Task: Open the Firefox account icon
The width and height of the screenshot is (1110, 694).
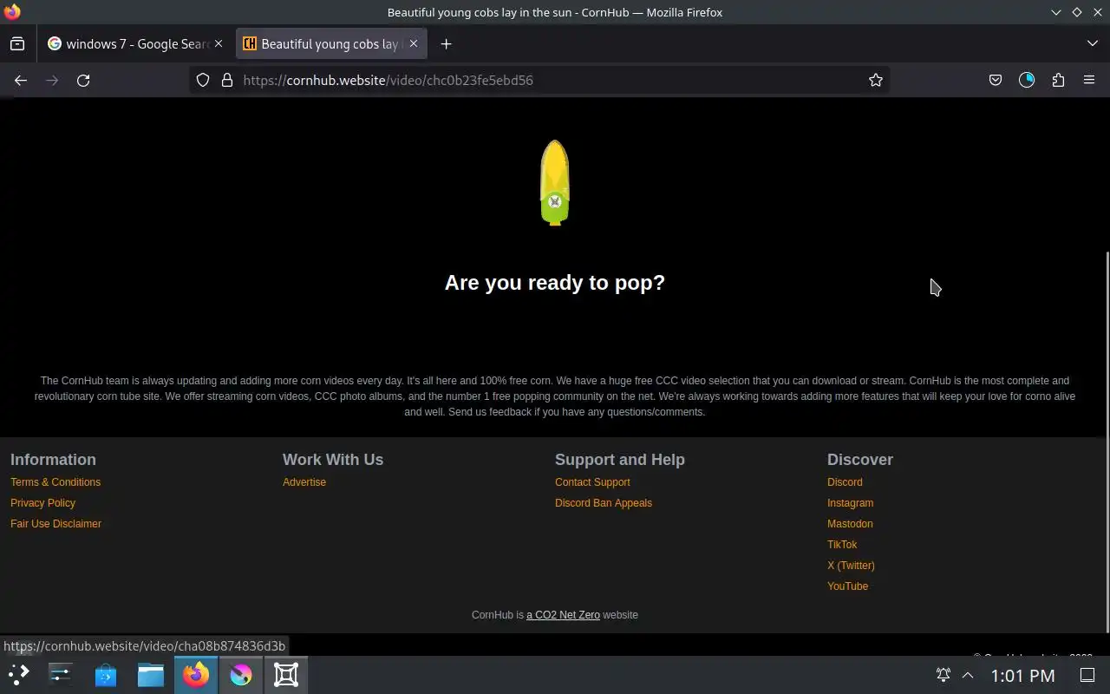Action: [1027, 80]
